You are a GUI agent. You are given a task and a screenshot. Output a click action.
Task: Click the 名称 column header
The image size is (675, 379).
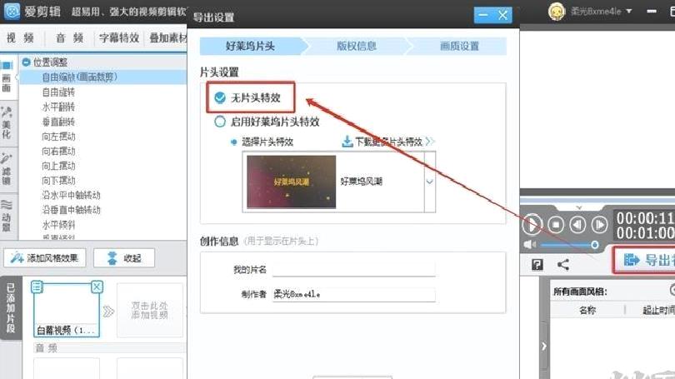tap(587, 310)
